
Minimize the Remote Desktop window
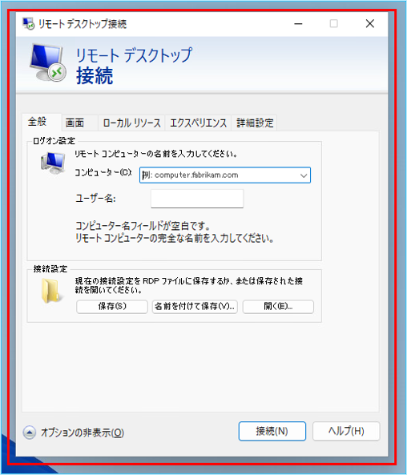(x=299, y=23)
